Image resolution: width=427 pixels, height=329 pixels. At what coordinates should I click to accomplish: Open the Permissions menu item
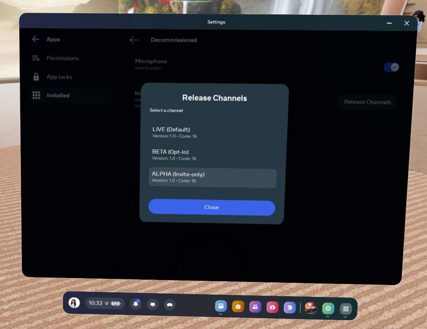[x=63, y=58]
